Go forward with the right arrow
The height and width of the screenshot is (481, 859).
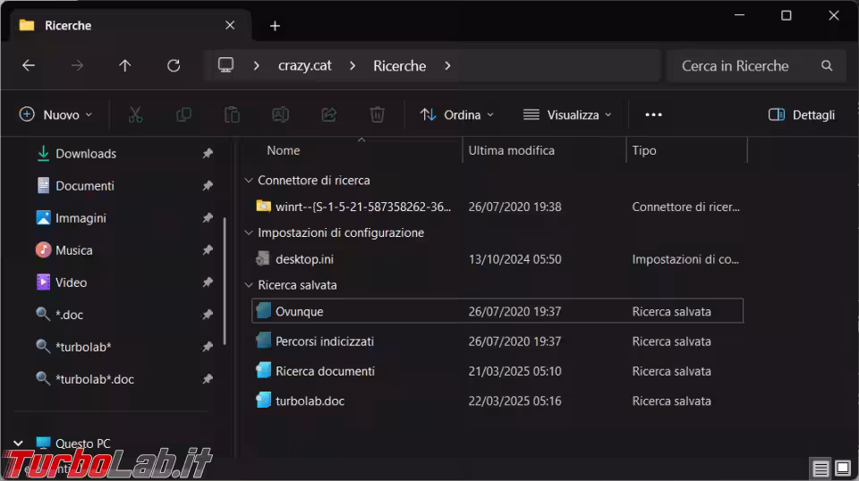pyautogui.click(x=77, y=65)
